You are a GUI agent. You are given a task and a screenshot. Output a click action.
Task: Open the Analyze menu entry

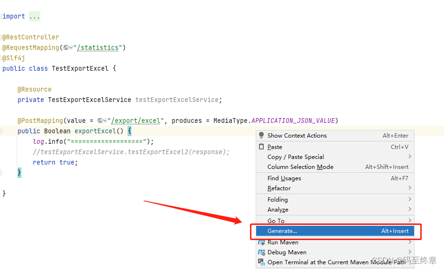(335, 210)
